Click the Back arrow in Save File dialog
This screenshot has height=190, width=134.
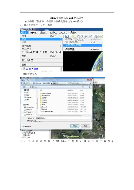coord(23,83)
